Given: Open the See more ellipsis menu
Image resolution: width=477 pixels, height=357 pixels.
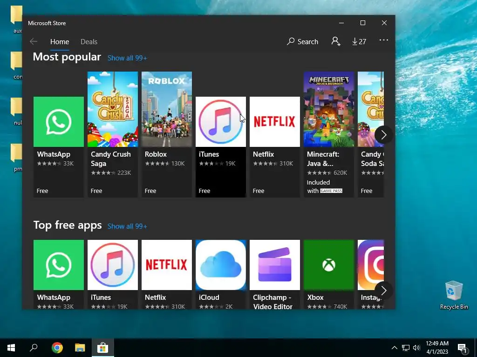Looking at the screenshot, I should tap(384, 40).
